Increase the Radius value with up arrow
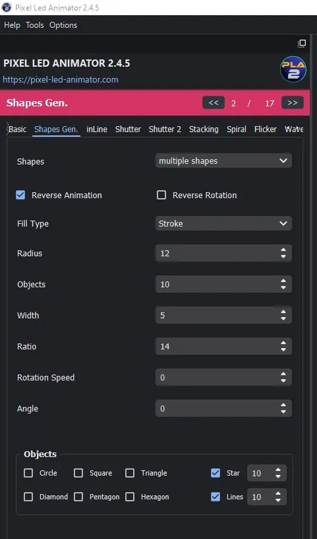317x539 pixels. 283,250
